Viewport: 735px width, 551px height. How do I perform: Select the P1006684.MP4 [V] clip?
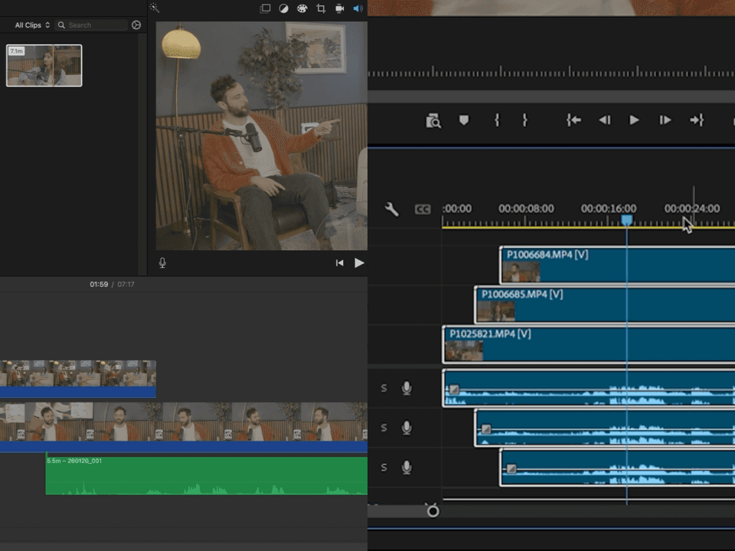[x=617, y=266]
